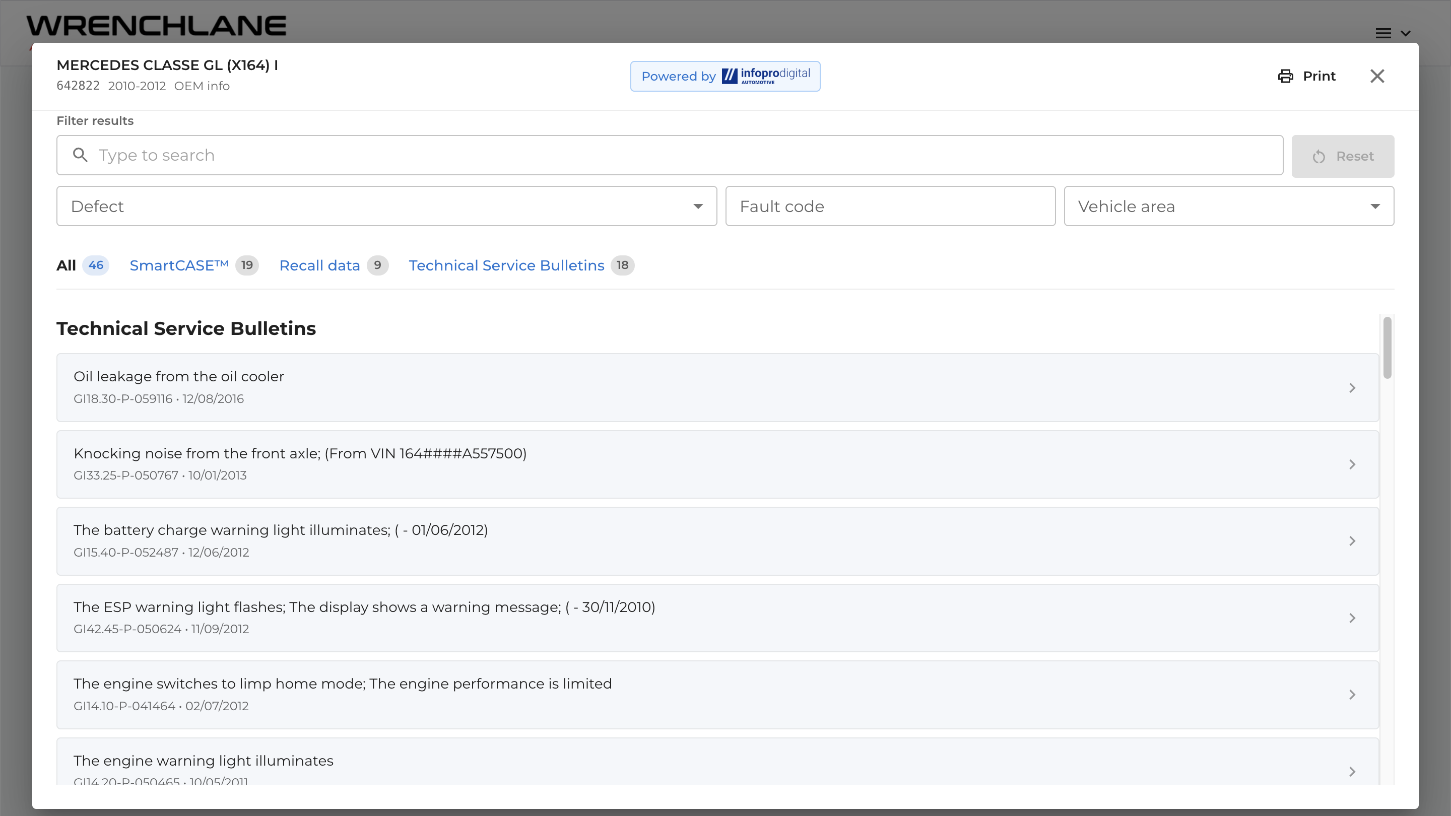The height and width of the screenshot is (816, 1451).
Task: Click the Recall data count badge 9
Action: (x=377, y=265)
